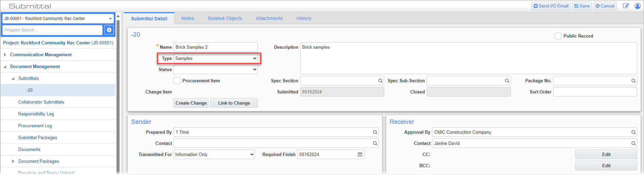Open the Prepared By lookup icon
The image size is (644, 175).
click(x=375, y=132)
